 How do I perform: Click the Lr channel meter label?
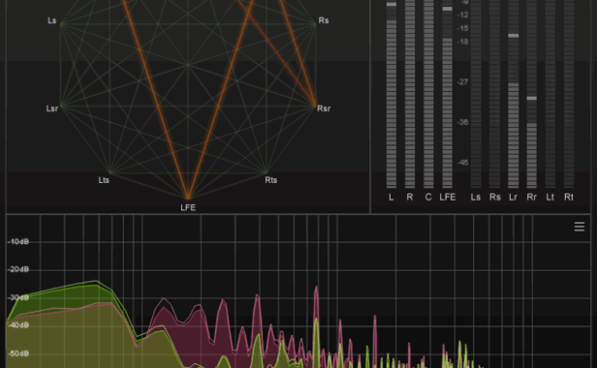tap(514, 198)
